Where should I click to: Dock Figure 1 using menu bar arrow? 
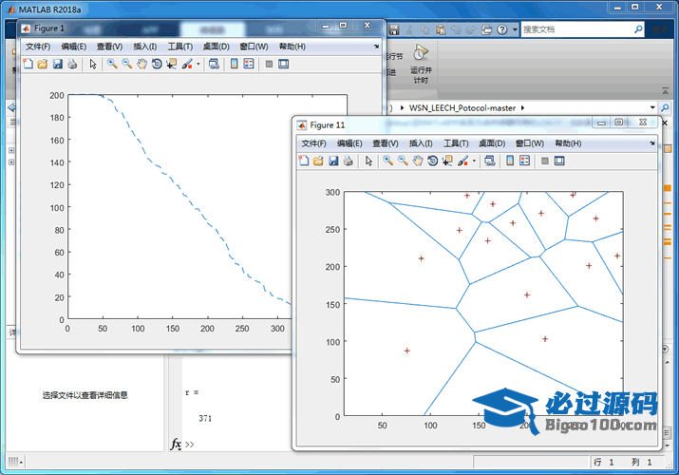coord(376,47)
